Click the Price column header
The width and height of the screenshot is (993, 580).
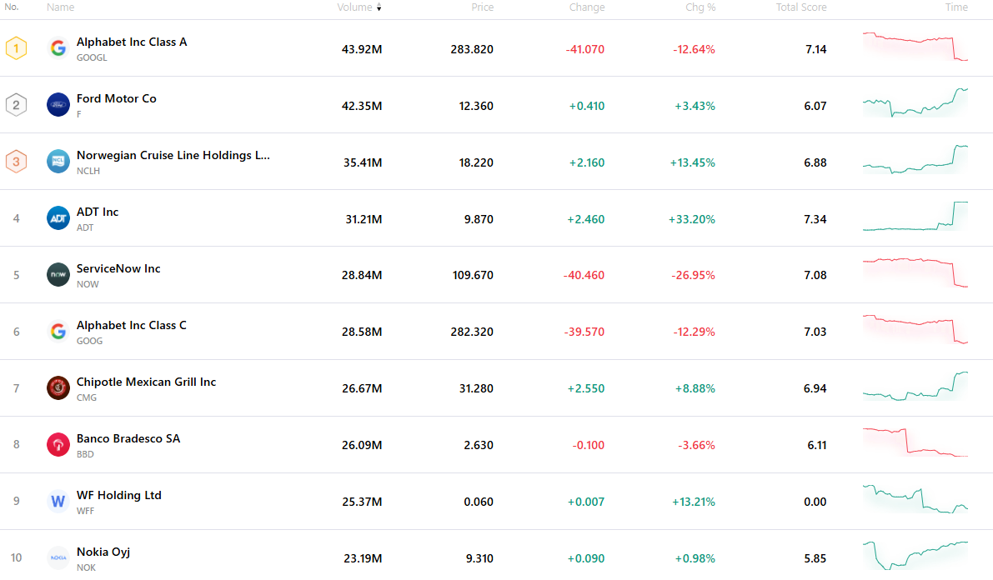point(482,7)
